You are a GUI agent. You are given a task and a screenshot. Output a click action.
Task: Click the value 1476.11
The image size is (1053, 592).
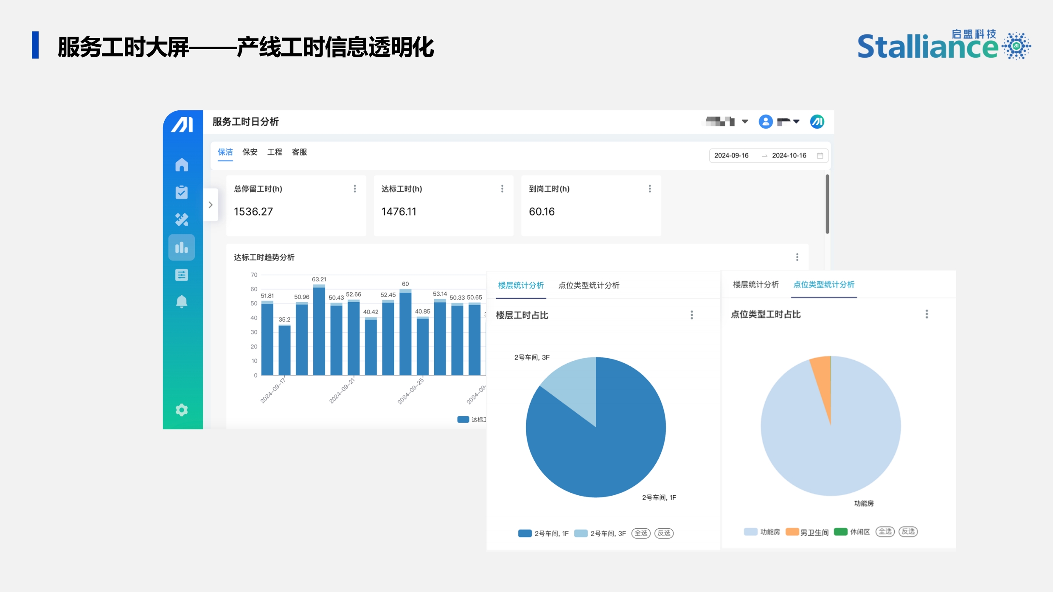click(399, 211)
